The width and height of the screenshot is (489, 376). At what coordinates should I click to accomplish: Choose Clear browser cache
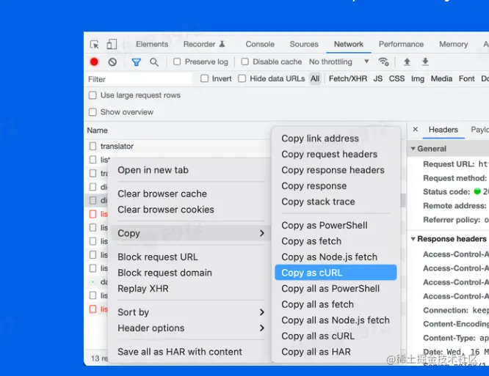(x=191, y=193)
